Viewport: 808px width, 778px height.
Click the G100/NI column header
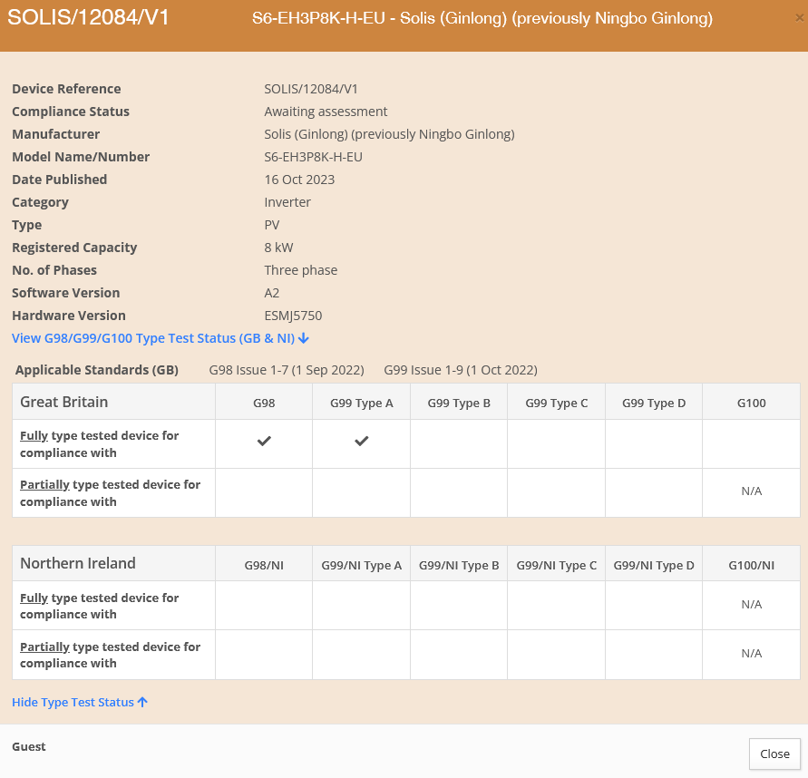751,565
